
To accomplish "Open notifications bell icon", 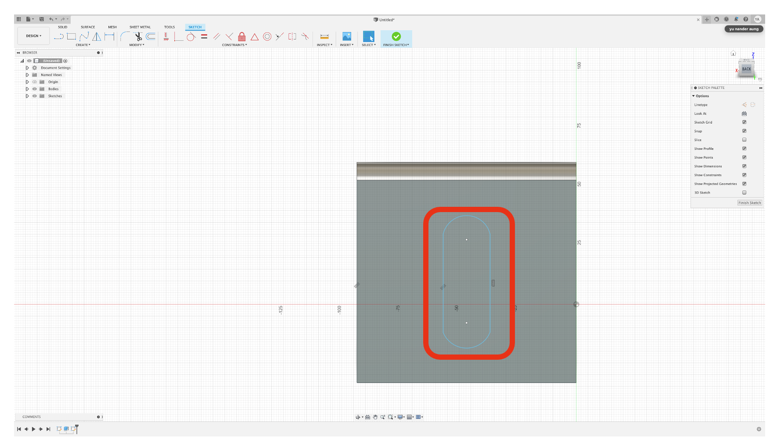I will click(736, 19).
